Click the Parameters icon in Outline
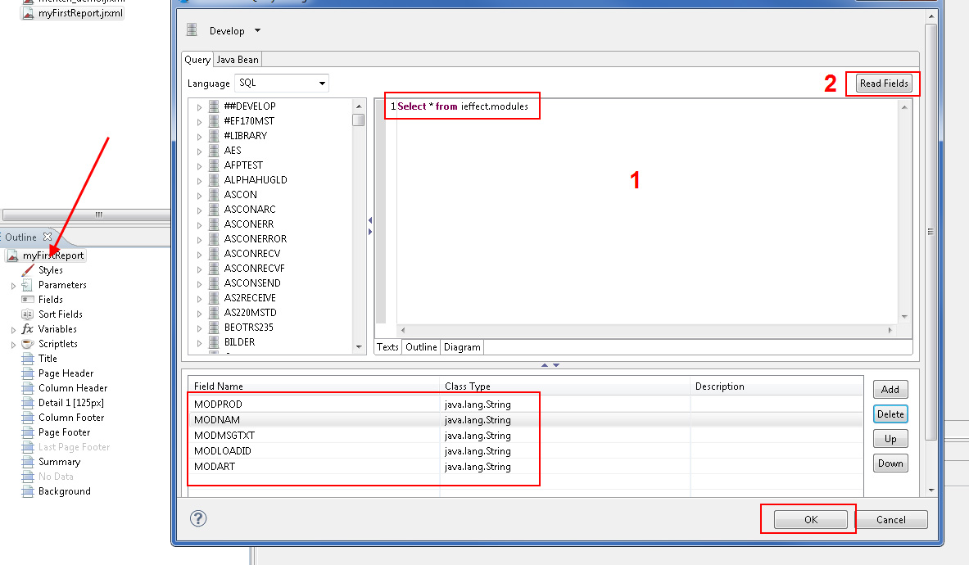The width and height of the screenshot is (969, 565). coord(27,285)
